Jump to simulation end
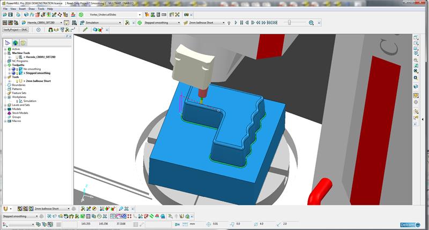This screenshot has height=230, width=429. pyautogui.click(x=275, y=22)
